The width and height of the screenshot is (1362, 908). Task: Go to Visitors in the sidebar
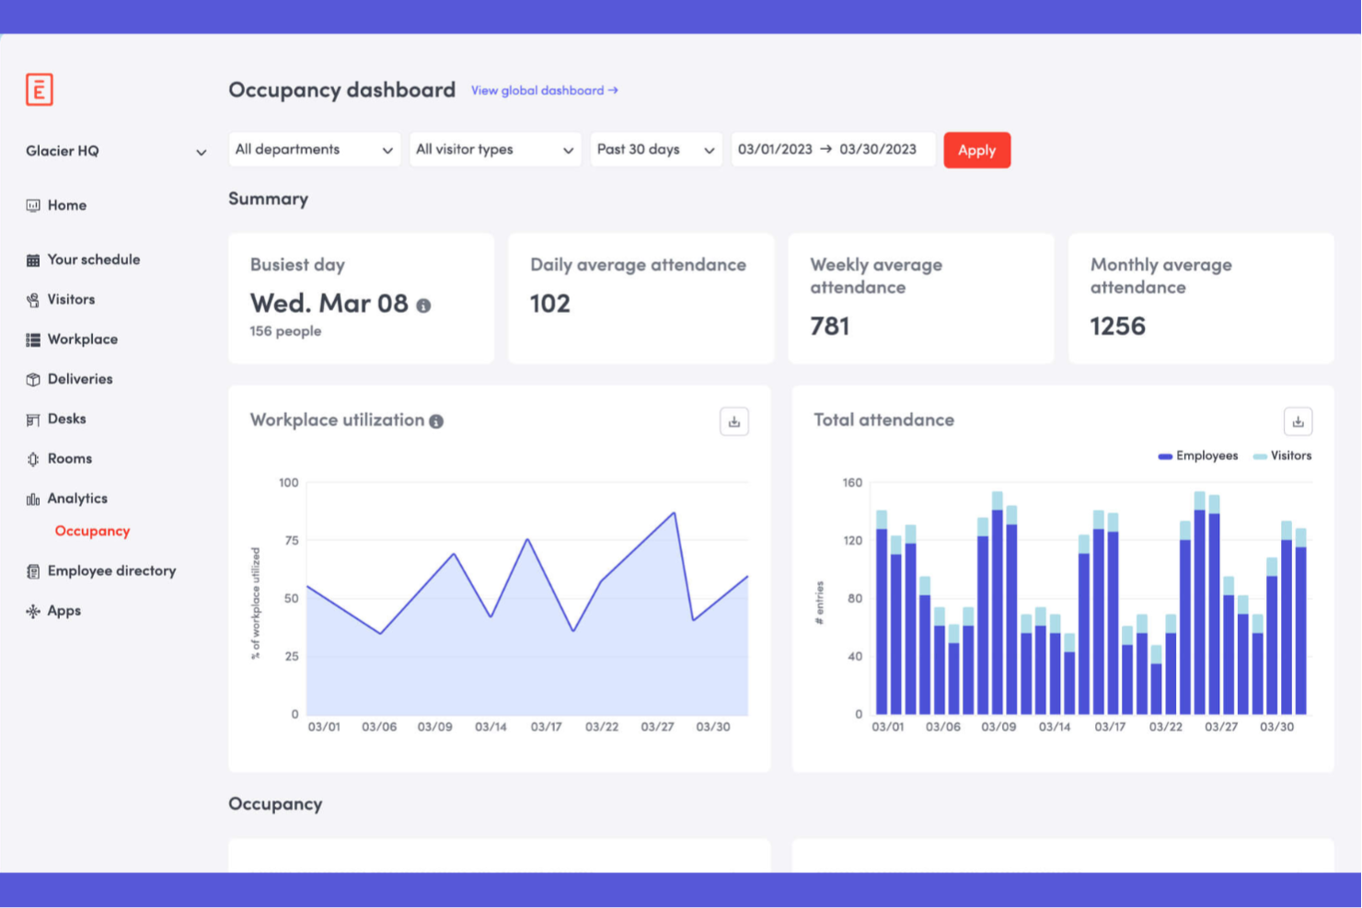point(71,299)
